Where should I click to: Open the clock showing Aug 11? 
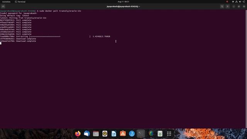(x=123, y=2)
